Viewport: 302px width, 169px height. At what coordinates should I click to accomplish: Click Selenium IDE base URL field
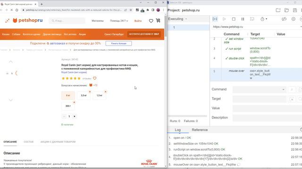pos(257,27)
